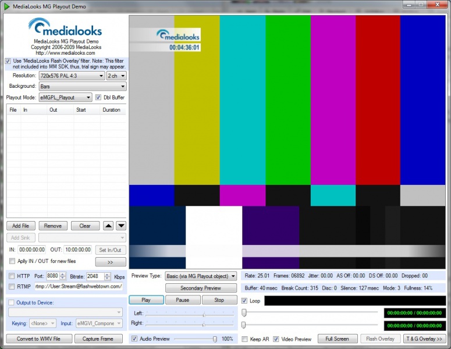This screenshot has height=349, width=451.
Task: Move selected playlist item down with down arrow
Action: coord(121,226)
